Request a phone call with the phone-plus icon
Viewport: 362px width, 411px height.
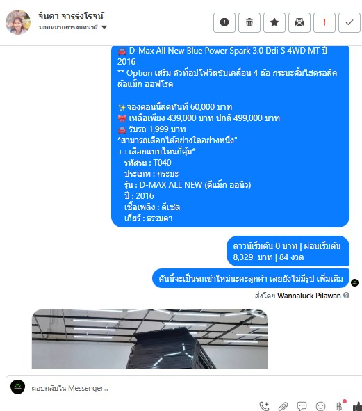tap(264, 406)
